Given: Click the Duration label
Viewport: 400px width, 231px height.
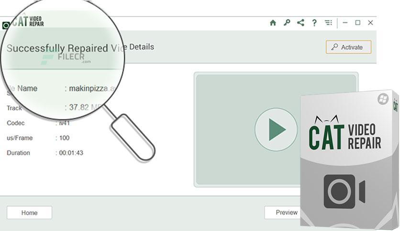Looking at the screenshot, I should (x=18, y=153).
